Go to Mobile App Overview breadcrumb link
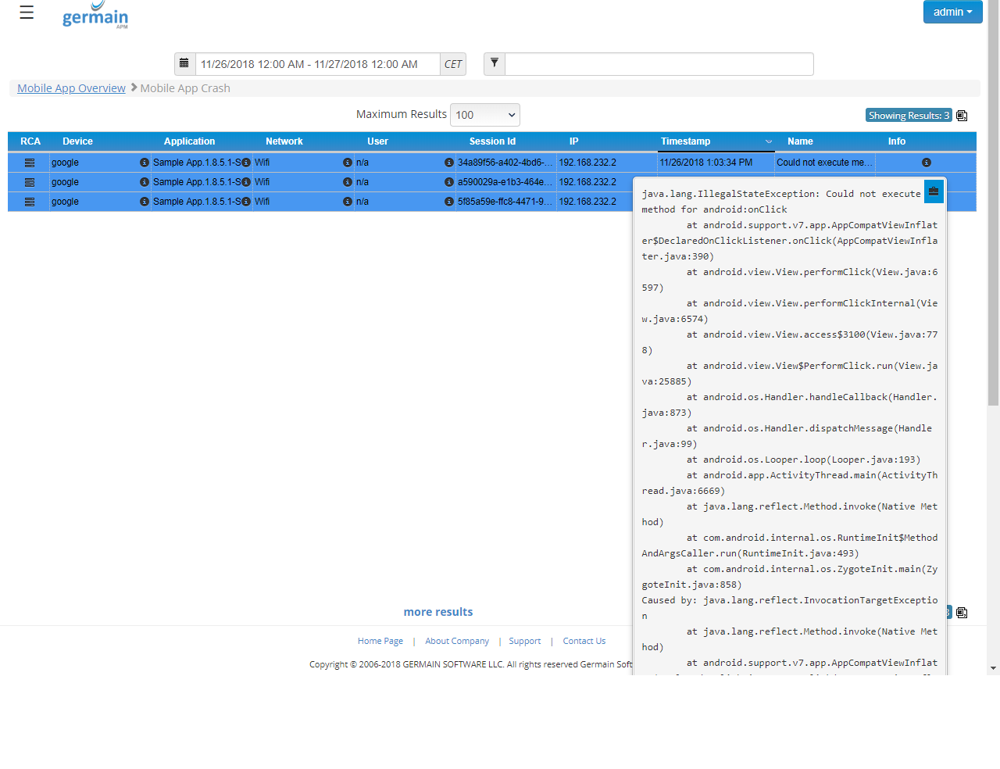Image resolution: width=1000 pixels, height=769 pixels. (x=71, y=88)
